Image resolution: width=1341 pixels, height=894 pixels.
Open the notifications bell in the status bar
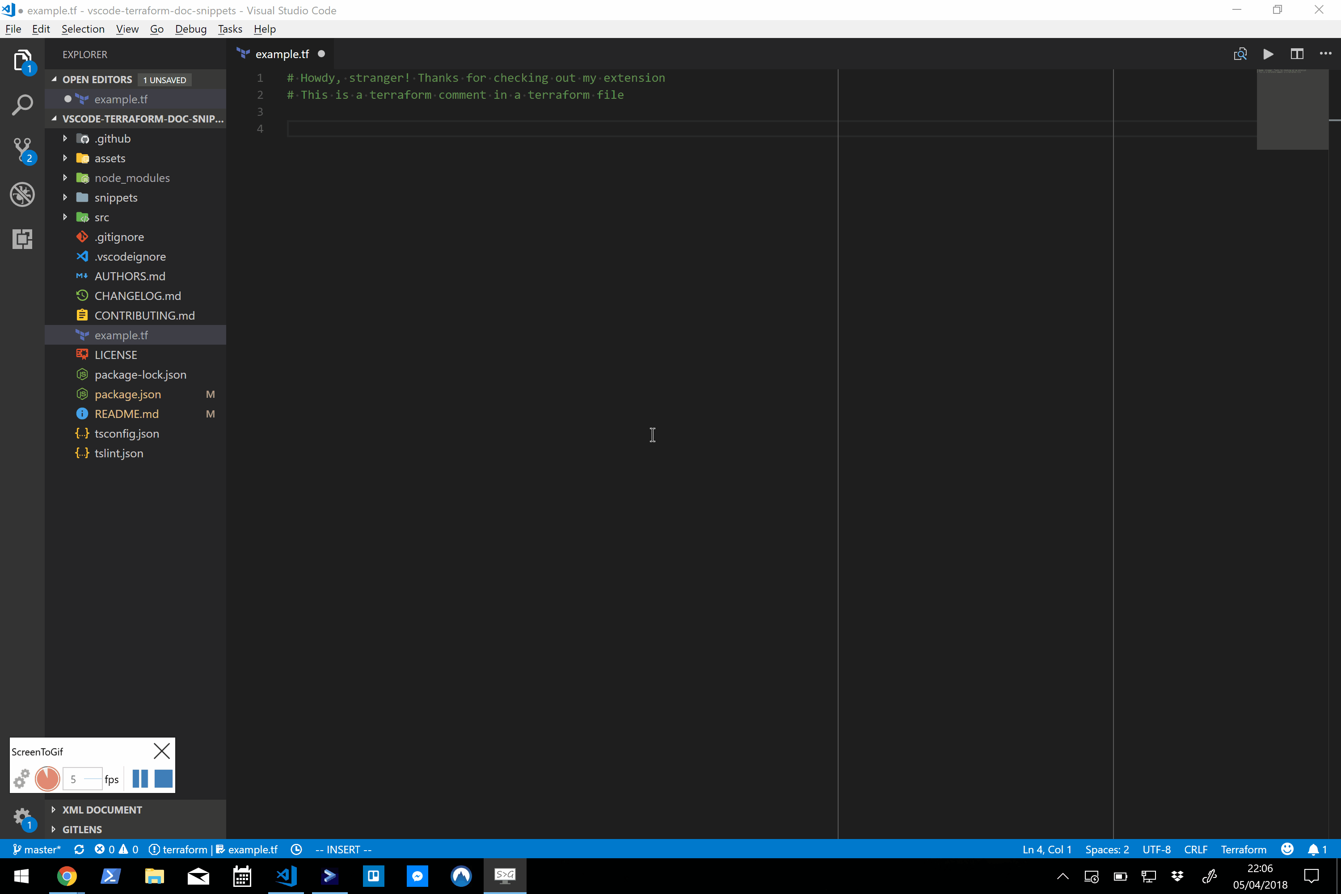point(1313,850)
